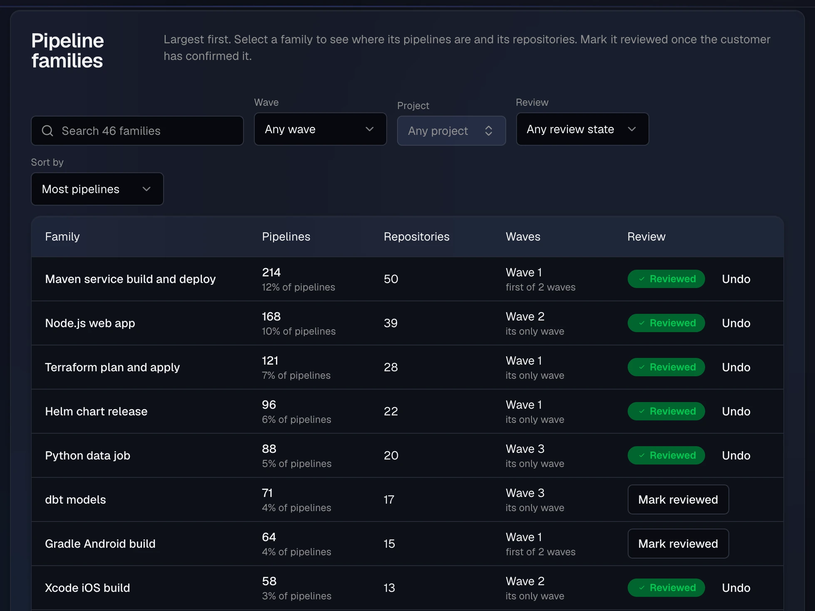
Task: Click the Waves column header
Action: pyautogui.click(x=523, y=236)
